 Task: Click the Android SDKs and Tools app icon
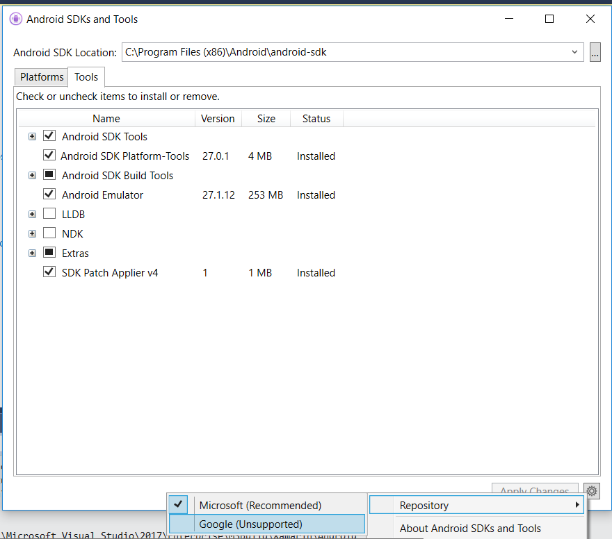pos(15,19)
